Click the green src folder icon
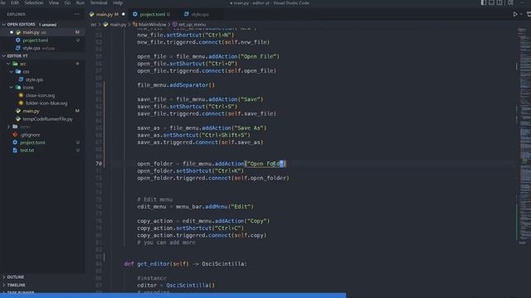The image size is (531, 298). [x=15, y=64]
